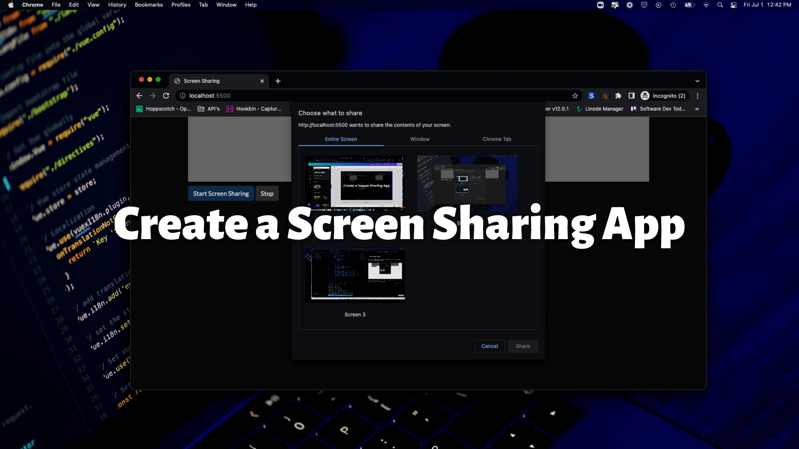
Task: Click the blue S extension icon
Action: point(591,96)
